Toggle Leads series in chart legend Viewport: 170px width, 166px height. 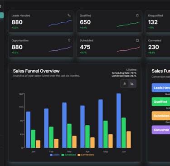coord(54,155)
